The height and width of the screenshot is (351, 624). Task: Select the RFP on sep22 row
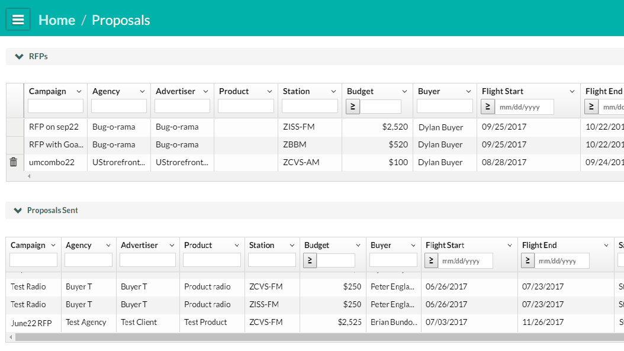(x=53, y=127)
